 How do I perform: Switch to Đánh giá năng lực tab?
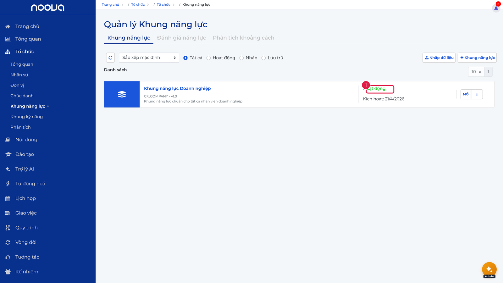click(181, 38)
